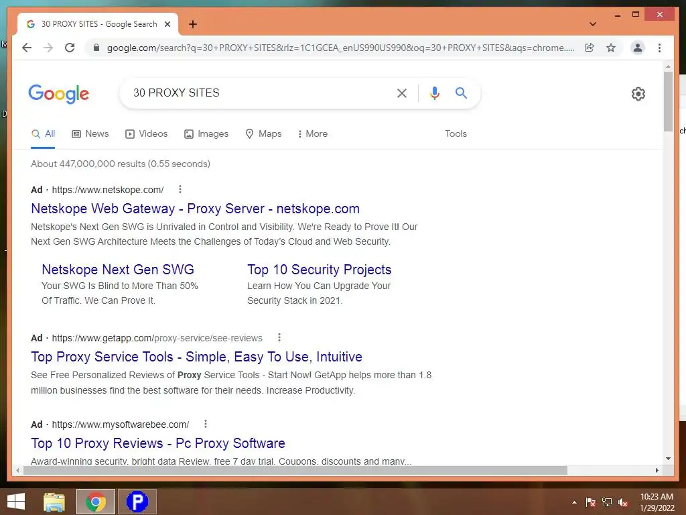686x515 pixels.
Task: Open a new tab with plus button
Action: (193, 24)
